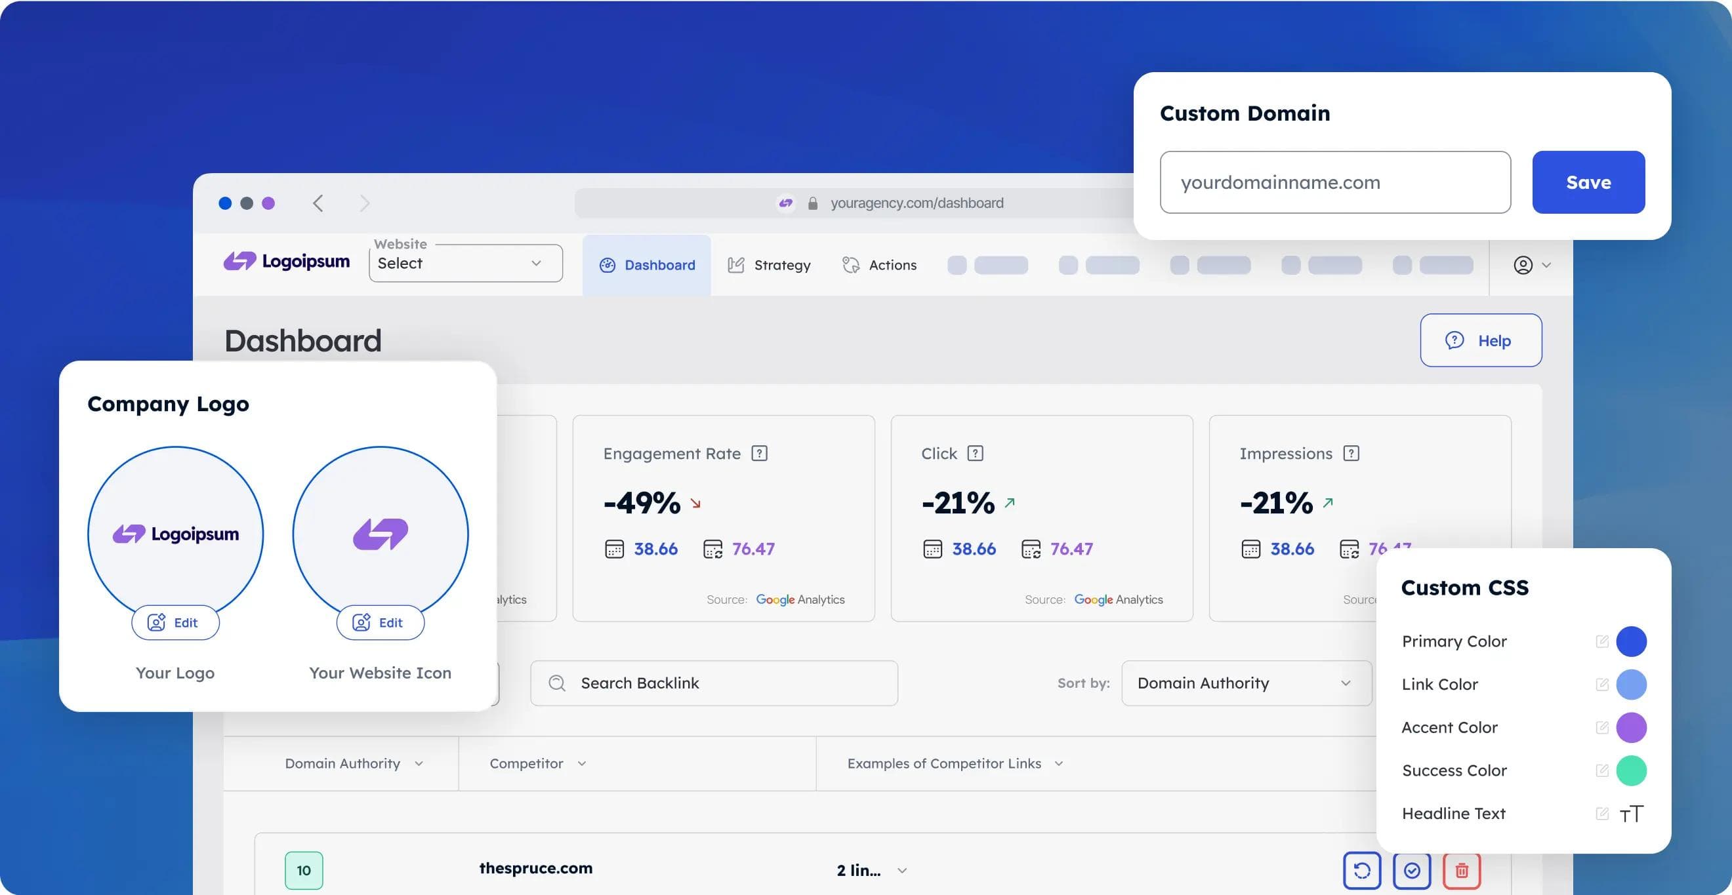Click Edit under Your Logo

[x=175, y=623]
